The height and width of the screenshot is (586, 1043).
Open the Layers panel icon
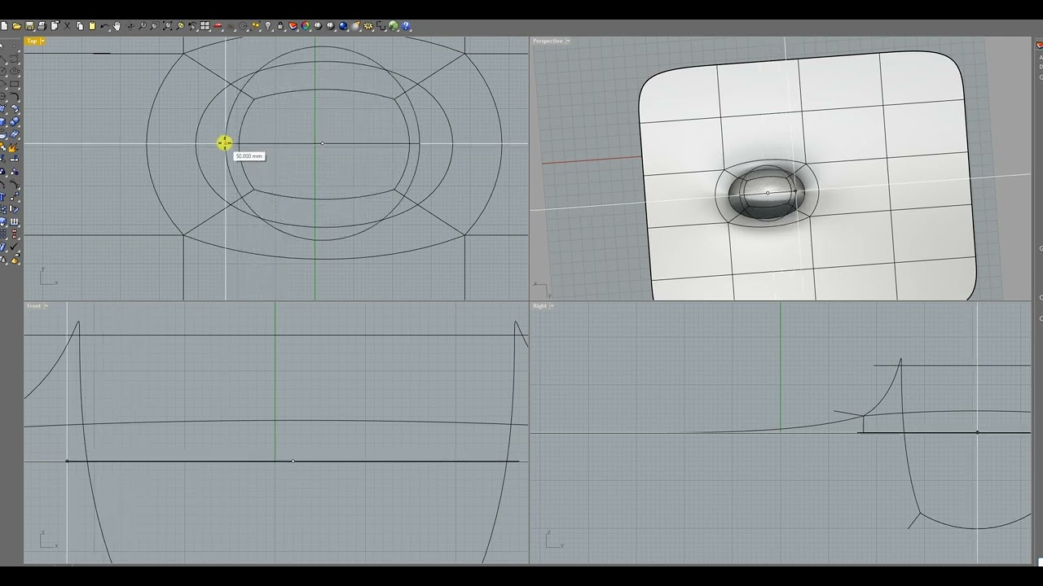pos(293,26)
